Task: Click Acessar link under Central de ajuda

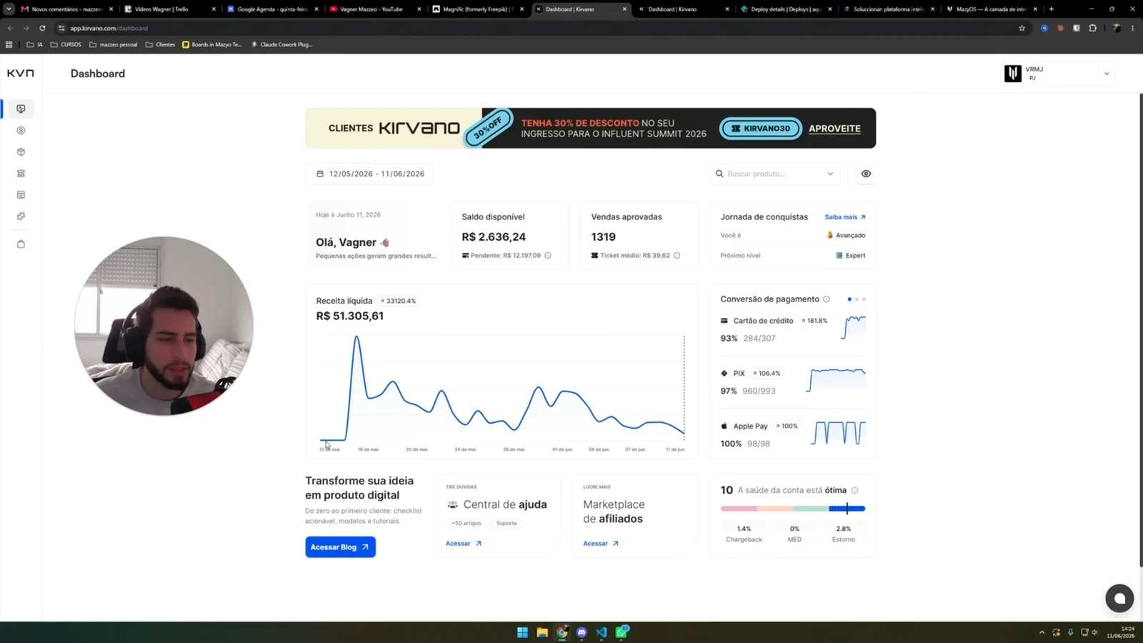Action: (464, 544)
